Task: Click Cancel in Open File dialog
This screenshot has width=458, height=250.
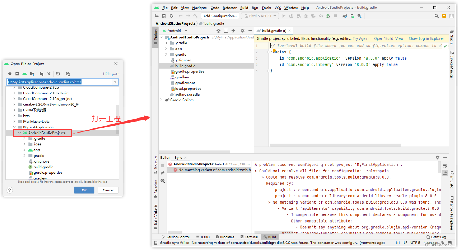Action: click(x=108, y=190)
